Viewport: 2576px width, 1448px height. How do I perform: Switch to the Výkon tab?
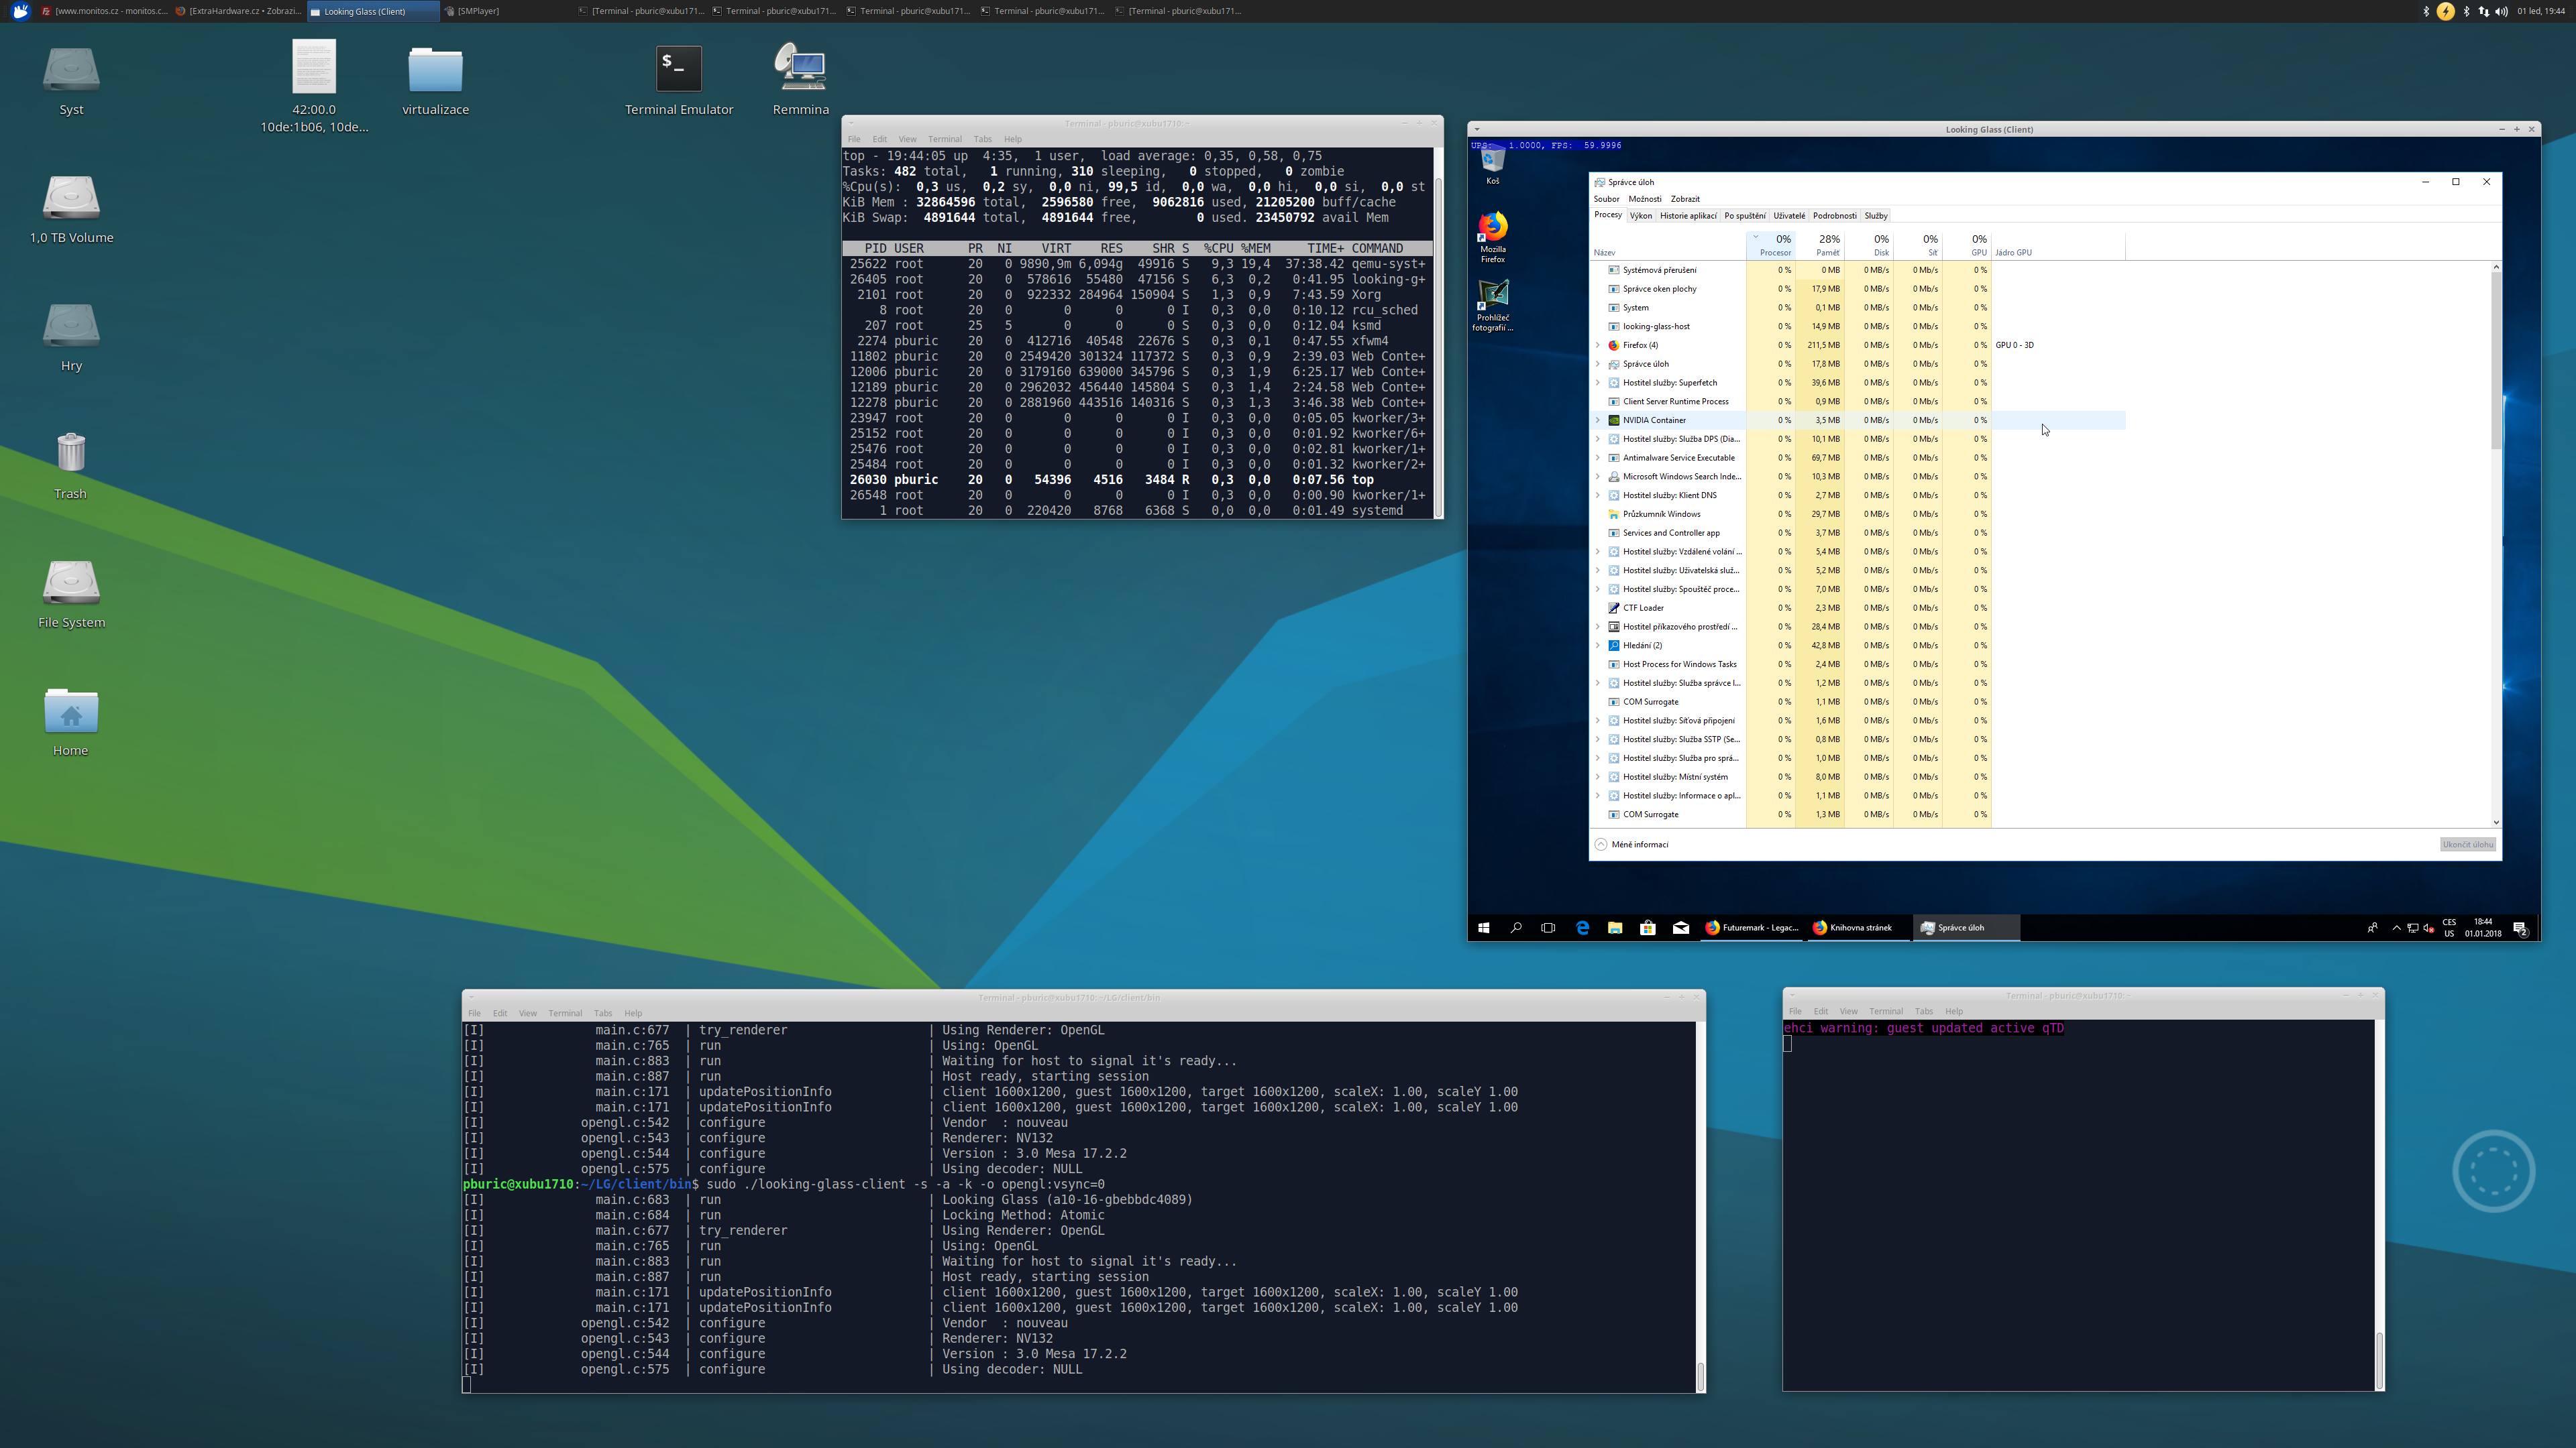click(1640, 216)
